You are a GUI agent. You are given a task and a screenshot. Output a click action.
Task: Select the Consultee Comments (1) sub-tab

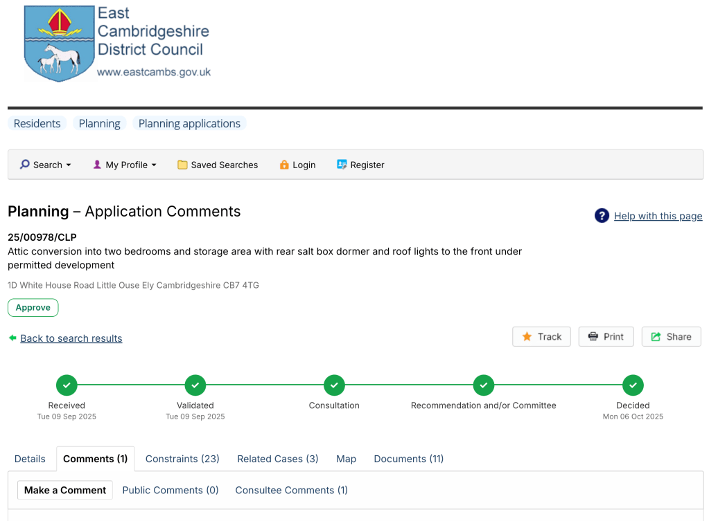click(291, 490)
